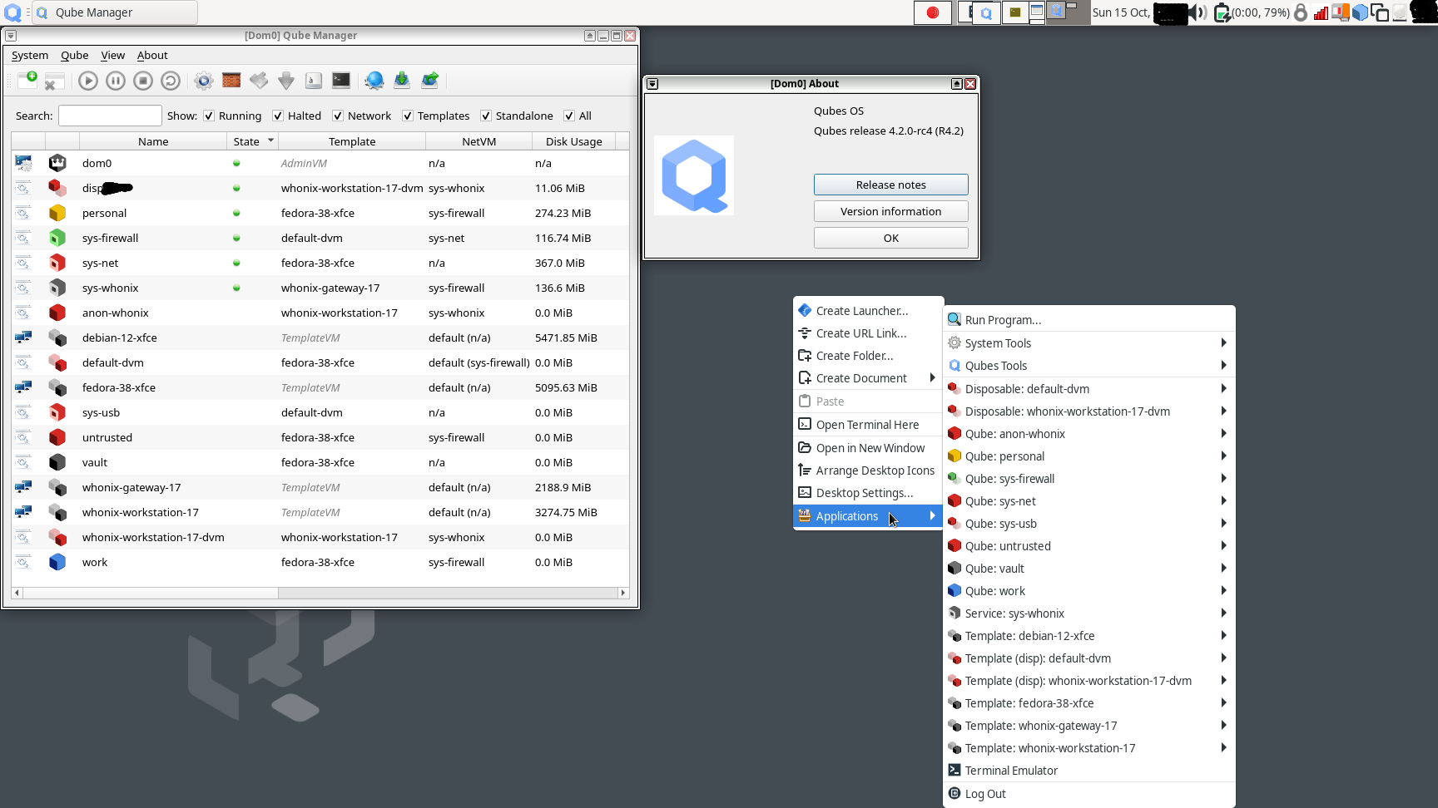Select Log Out at menu bottom

pyautogui.click(x=1088, y=794)
